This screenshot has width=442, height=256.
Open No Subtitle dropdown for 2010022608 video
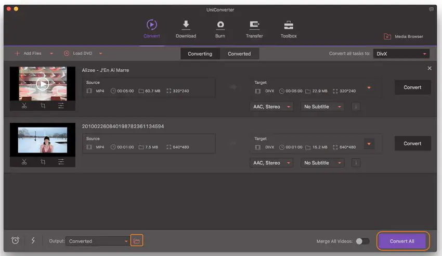tap(322, 163)
